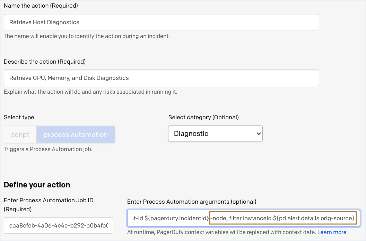Click the hint 'Explain what the action will do'
This screenshot has width=366, height=241.
(x=90, y=92)
